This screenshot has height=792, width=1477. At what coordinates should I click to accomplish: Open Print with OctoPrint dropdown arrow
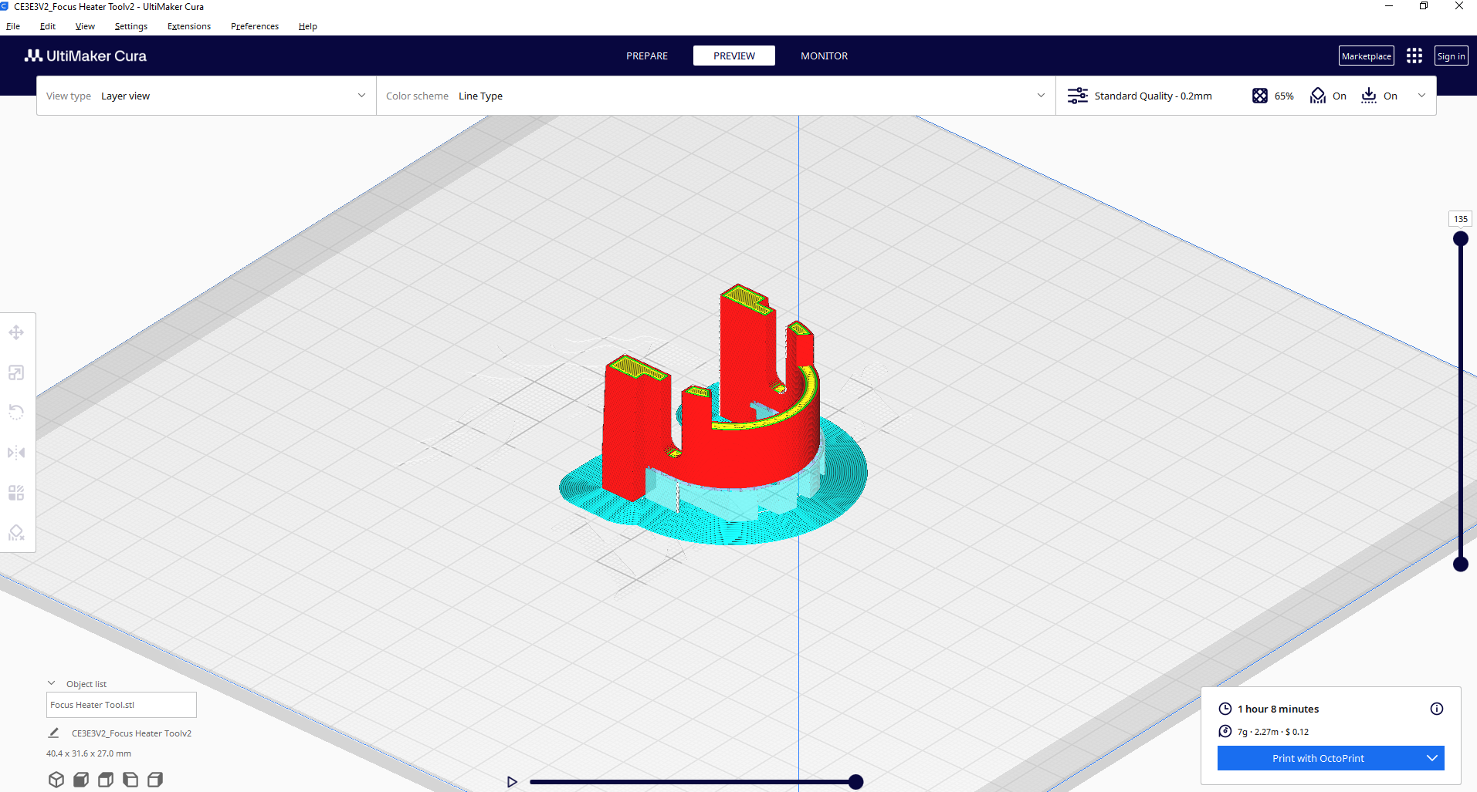(x=1432, y=758)
